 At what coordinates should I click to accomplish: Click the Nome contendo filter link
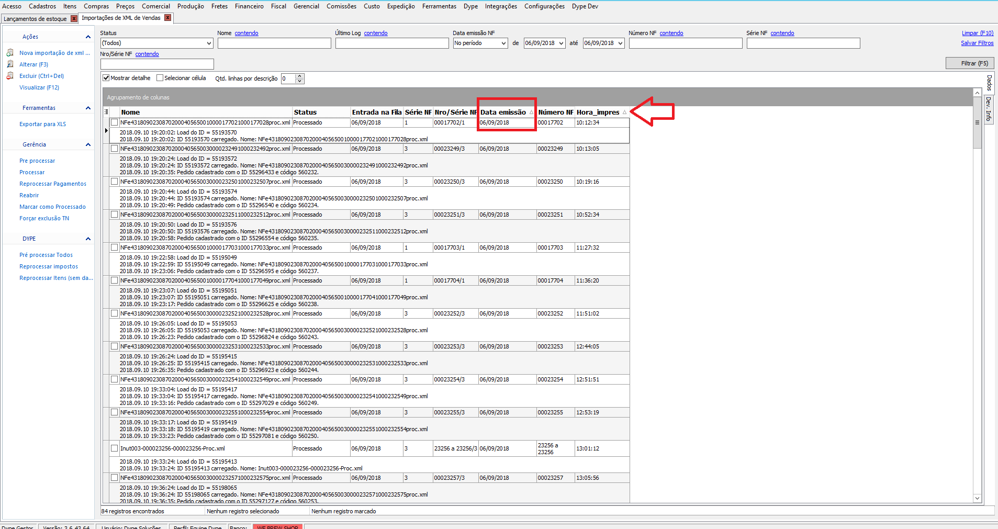tap(246, 33)
